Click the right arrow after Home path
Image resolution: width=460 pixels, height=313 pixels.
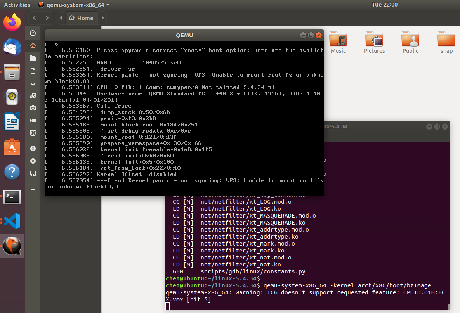103,18
